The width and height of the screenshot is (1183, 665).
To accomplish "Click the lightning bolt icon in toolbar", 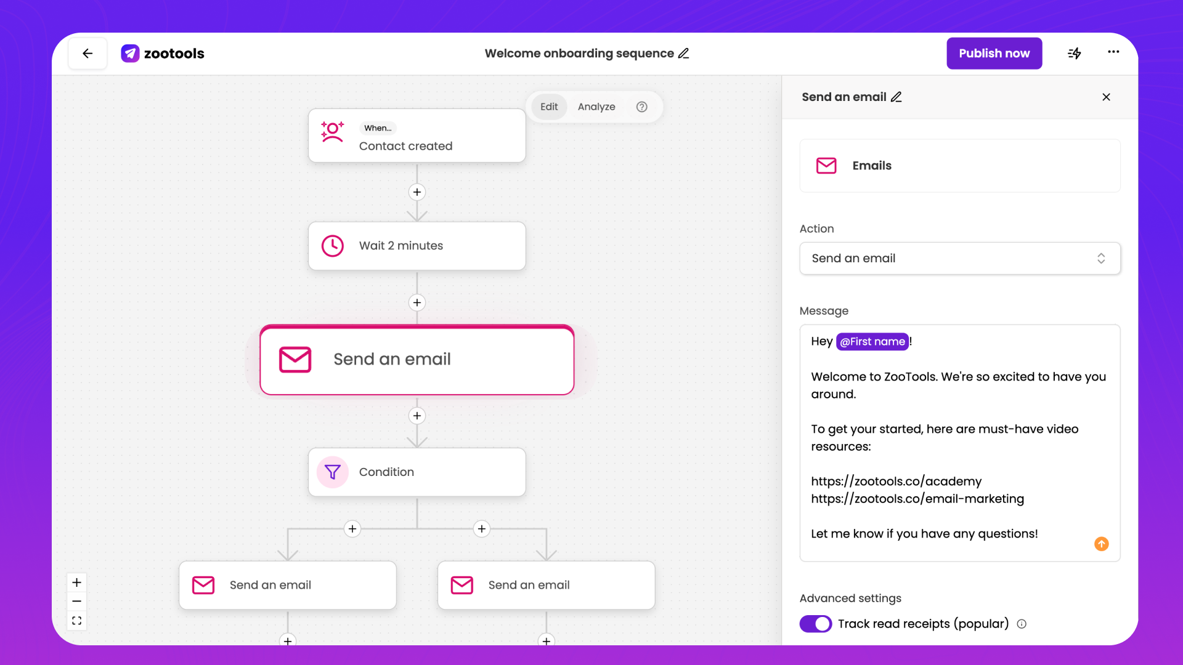I will pos(1074,53).
